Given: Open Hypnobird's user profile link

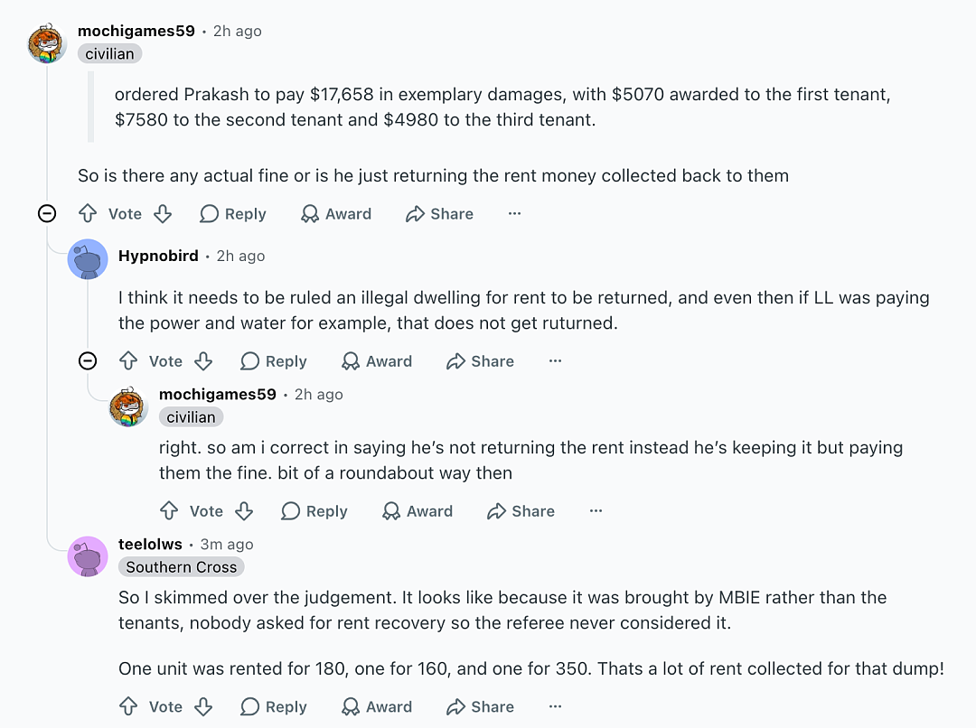Looking at the screenshot, I should click(158, 256).
